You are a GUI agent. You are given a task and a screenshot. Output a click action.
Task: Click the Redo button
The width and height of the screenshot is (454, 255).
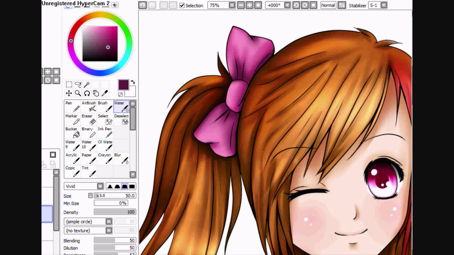tap(152, 5)
